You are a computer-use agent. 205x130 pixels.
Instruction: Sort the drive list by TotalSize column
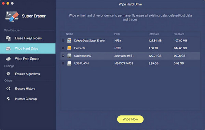tap(154, 34)
